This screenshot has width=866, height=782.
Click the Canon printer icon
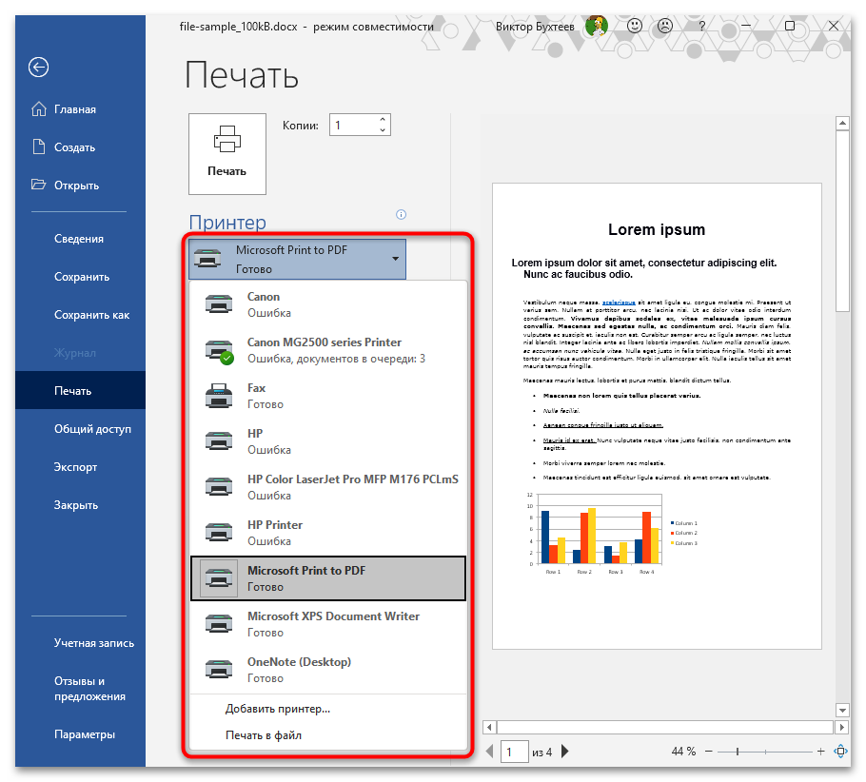[219, 304]
